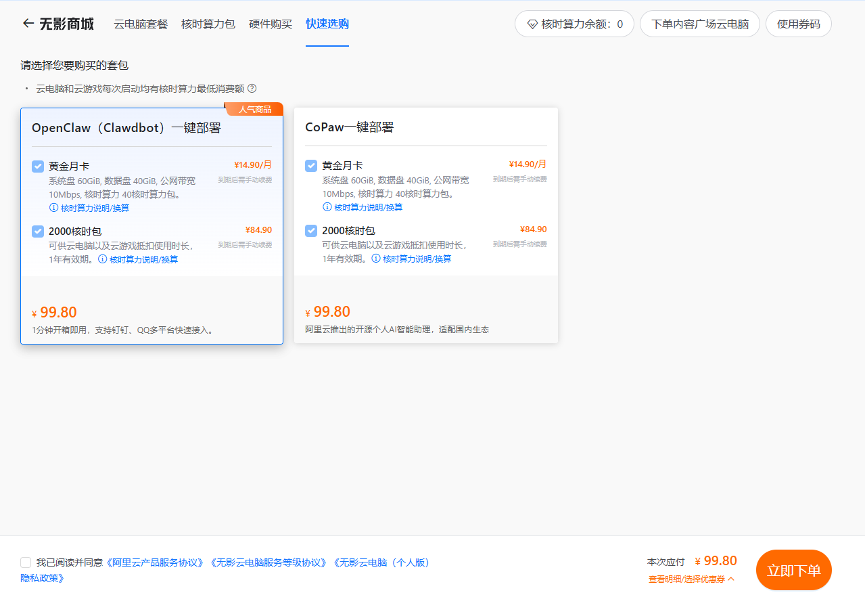Uncheck 2000核时包 in the CoPaw package

(311, 231)
